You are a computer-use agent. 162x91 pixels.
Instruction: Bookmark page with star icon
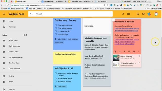tap(108, 5)
